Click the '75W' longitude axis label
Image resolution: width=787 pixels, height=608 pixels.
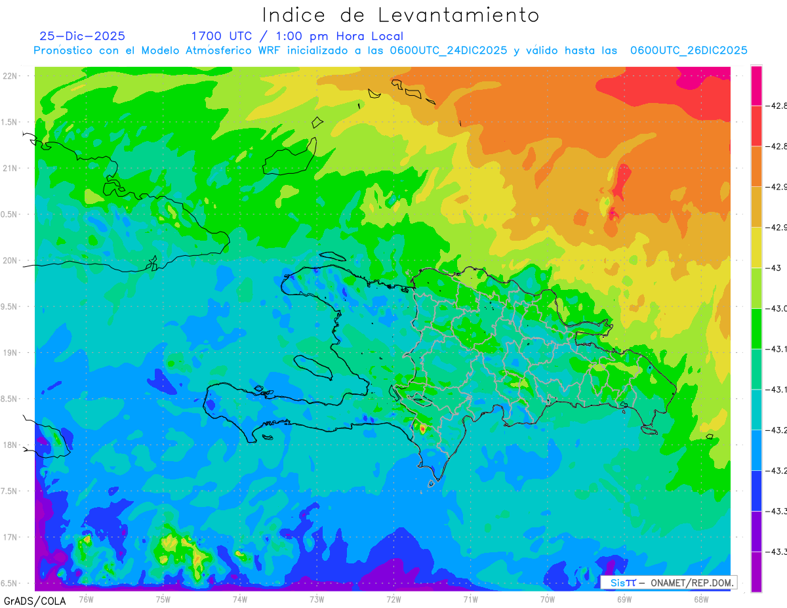click(x=163, y=599)
